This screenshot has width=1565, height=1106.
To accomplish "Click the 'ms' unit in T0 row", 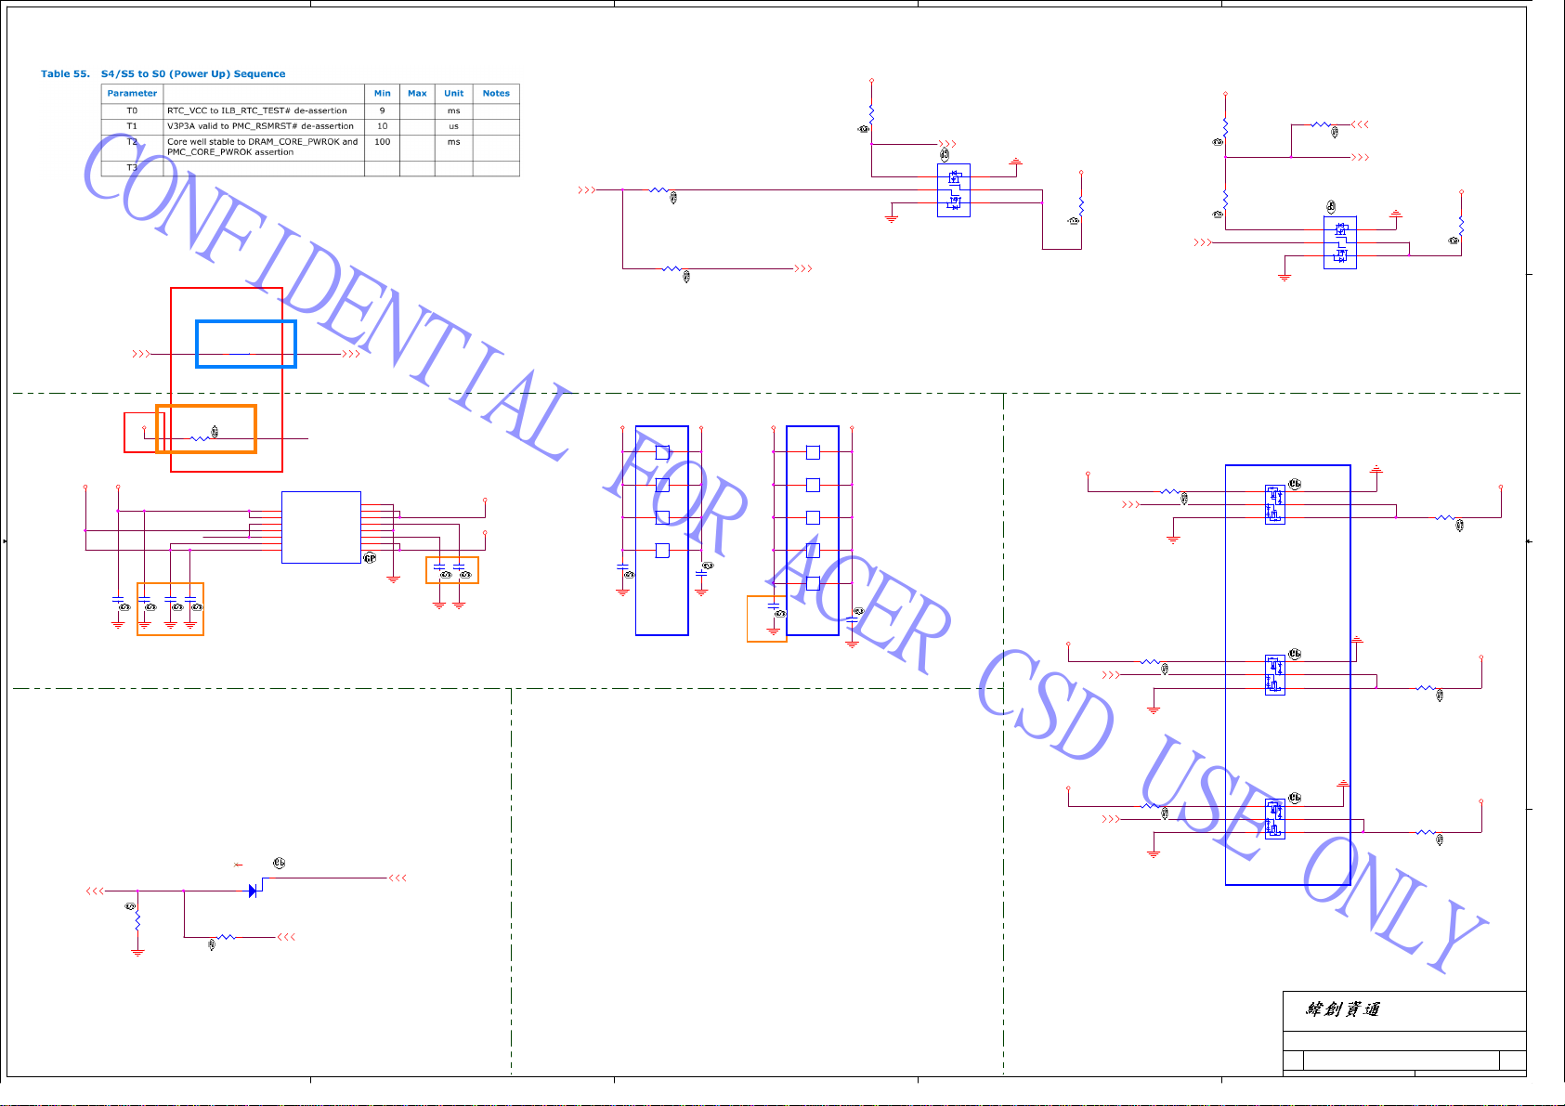I will point(453,111).
